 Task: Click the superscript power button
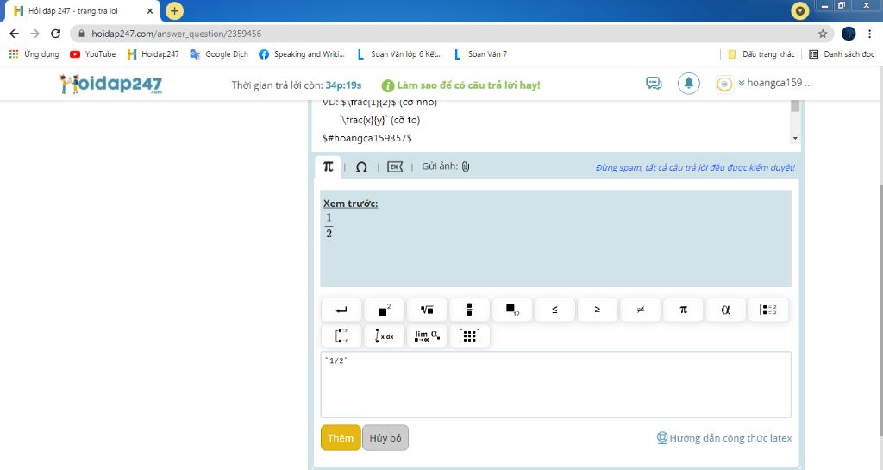tap(384, 310)
